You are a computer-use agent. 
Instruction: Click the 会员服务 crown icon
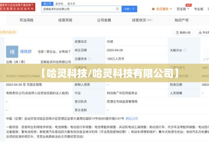153,9
